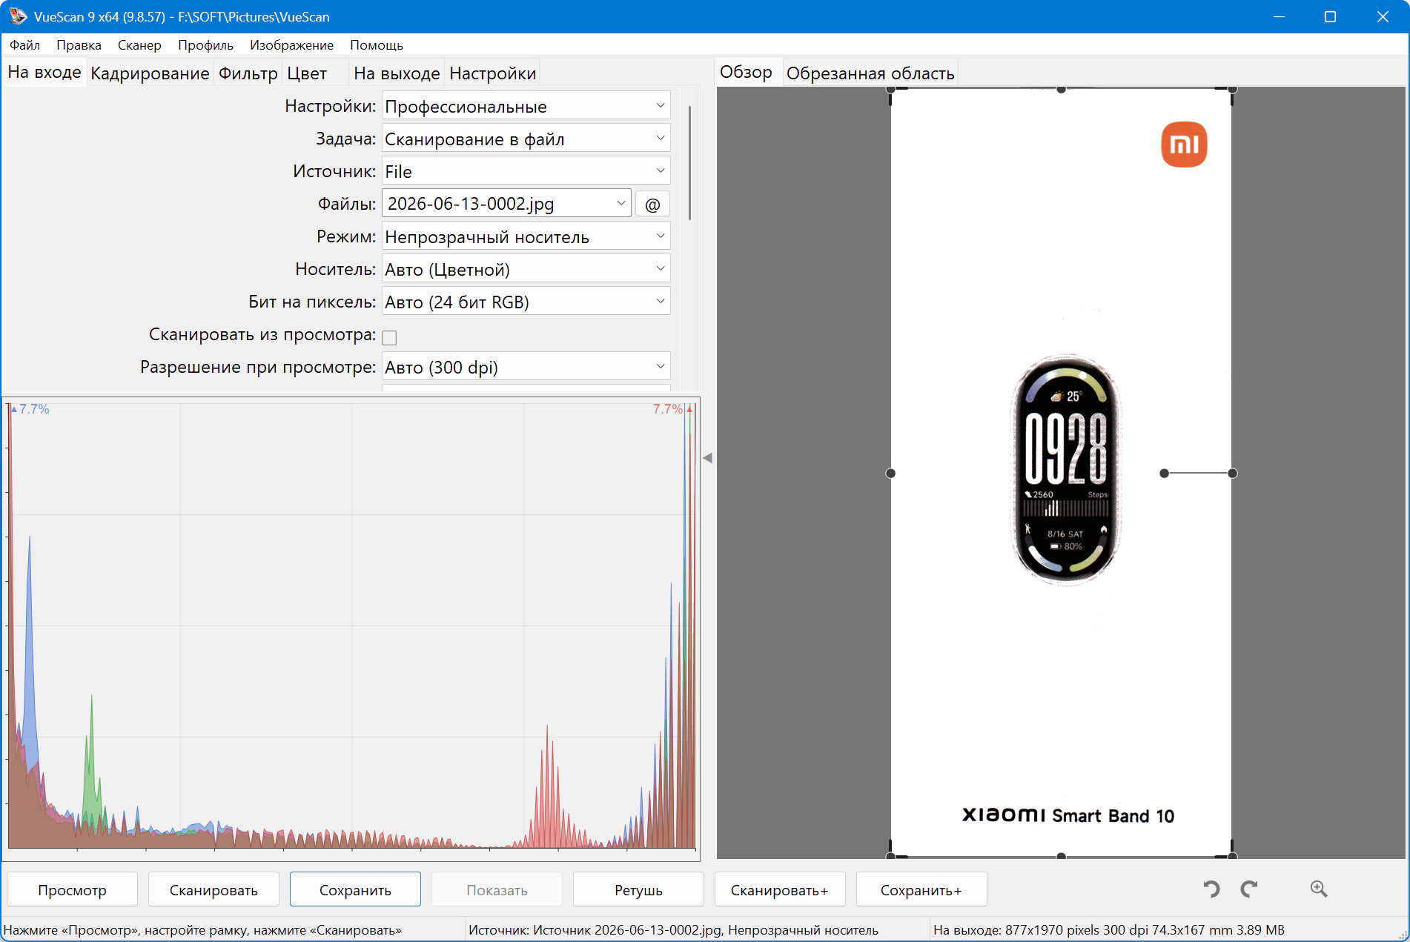Open the Бит на пиксель dropdown
This screenshot has height=942, width=1410.
click(526, 302)
